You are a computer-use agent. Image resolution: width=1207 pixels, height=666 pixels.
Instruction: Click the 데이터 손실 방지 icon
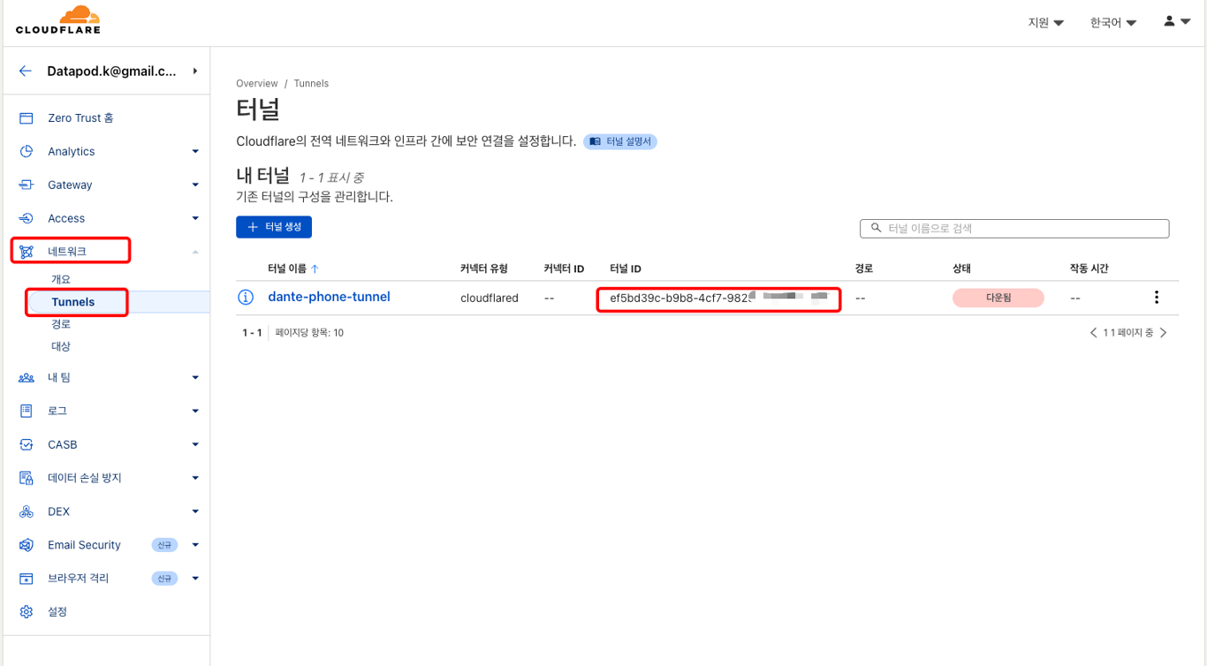[x=27, y=478]
